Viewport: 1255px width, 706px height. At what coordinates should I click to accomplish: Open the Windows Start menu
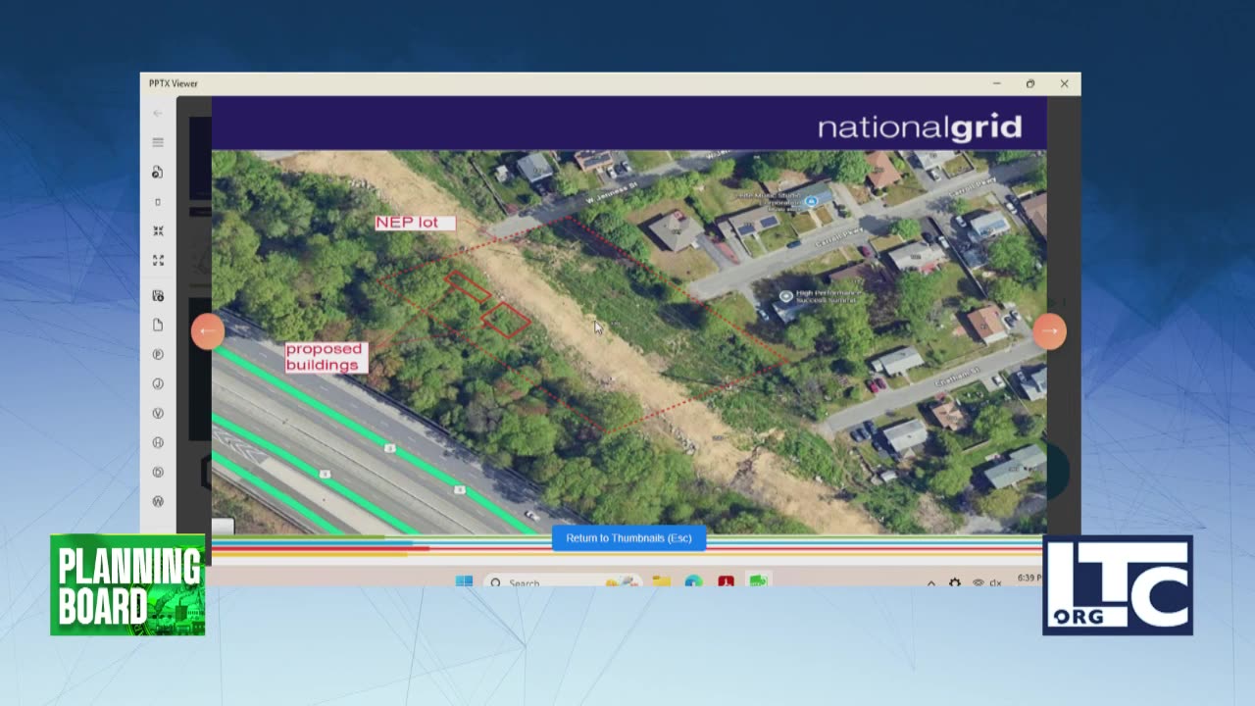[x=464, y=581]
